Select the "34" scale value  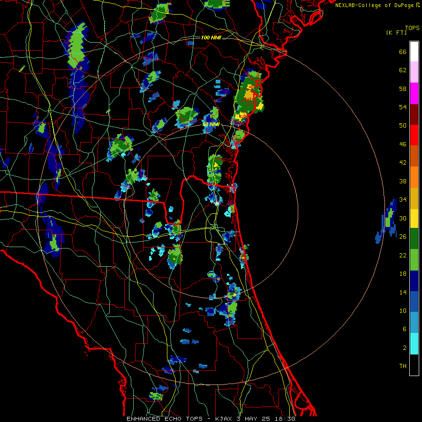pyautogui.click(x=403, y=200)
